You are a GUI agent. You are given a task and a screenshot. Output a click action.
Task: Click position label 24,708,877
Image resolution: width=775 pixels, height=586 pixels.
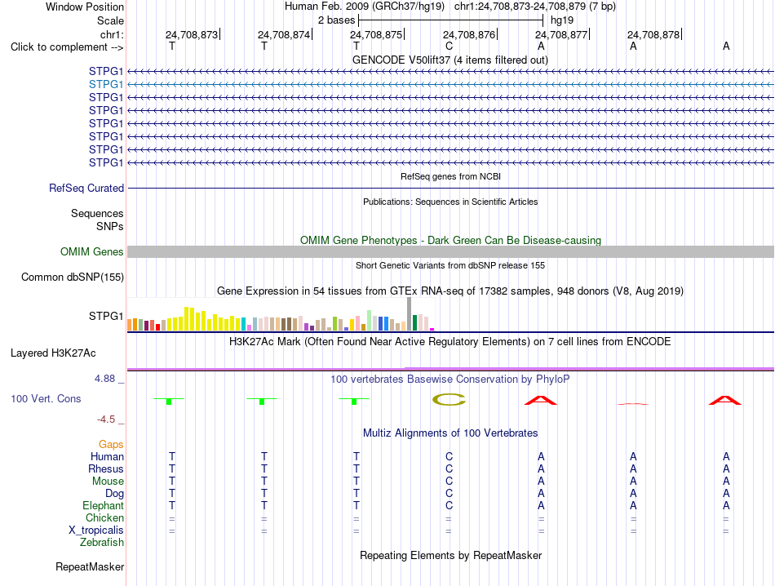point(561,34)
